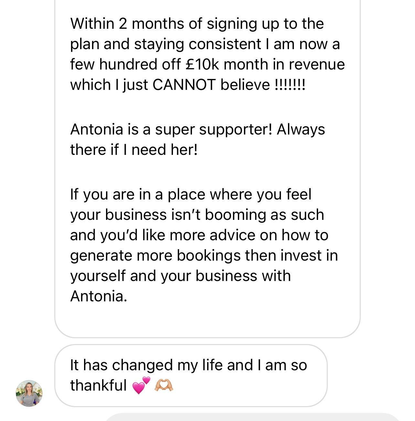The height and width of the screenshot is (421, 415).
Task: Tap the word "revenue" in the first paragraph
Action: [316, 64]
